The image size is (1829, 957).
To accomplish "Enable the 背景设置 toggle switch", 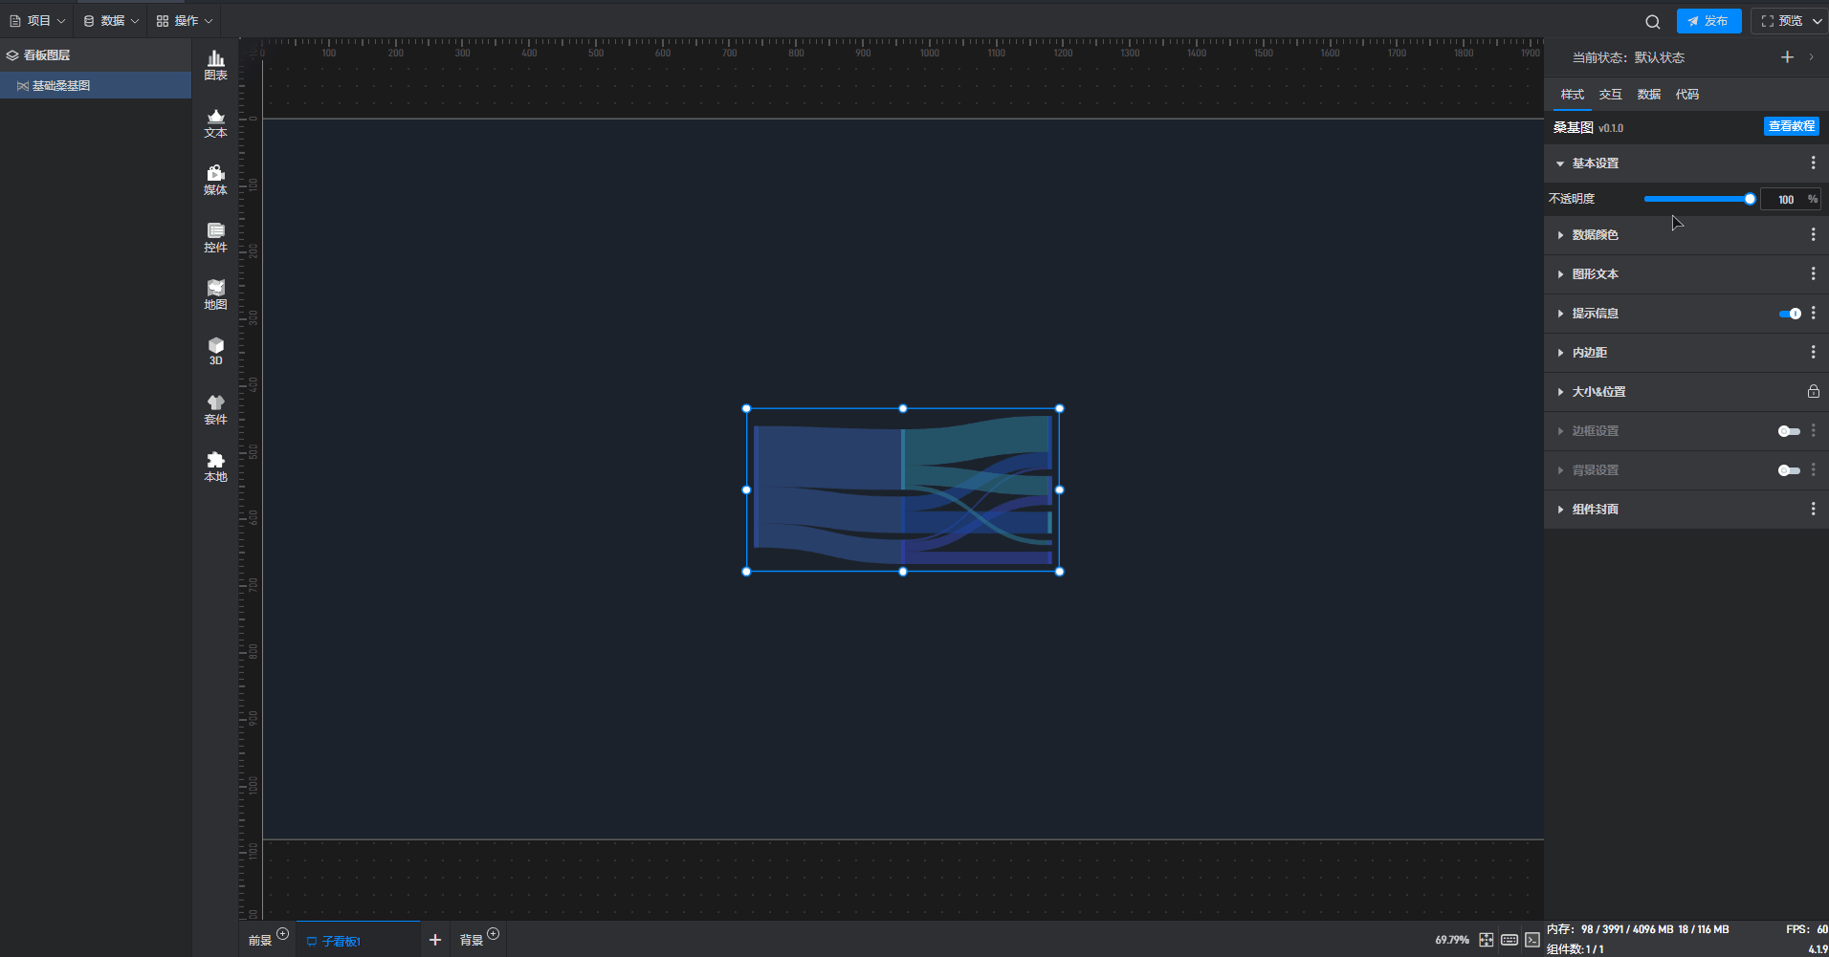I will 1789,470.
